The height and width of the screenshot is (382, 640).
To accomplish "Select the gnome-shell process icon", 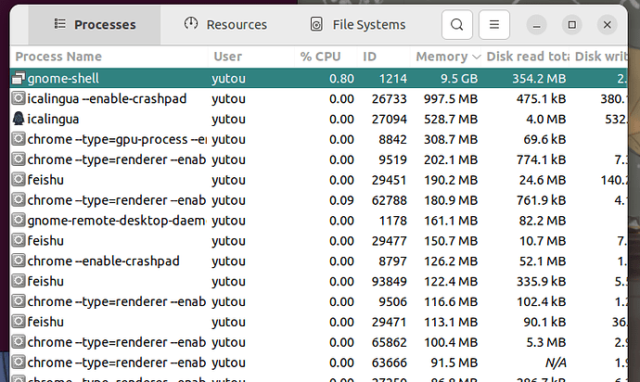I will [x=19, y=78].
